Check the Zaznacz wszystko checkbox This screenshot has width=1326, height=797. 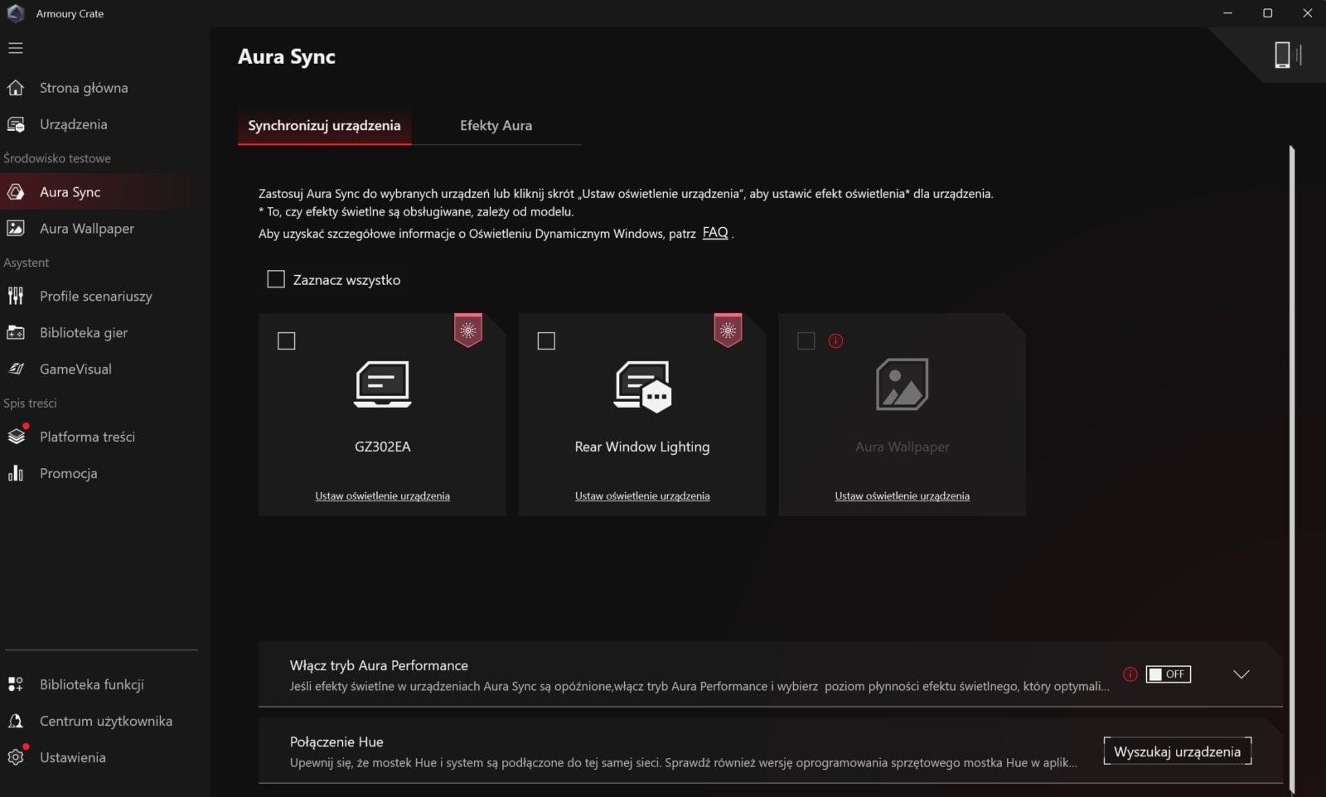pyautogui.click(x=276, y=279)
